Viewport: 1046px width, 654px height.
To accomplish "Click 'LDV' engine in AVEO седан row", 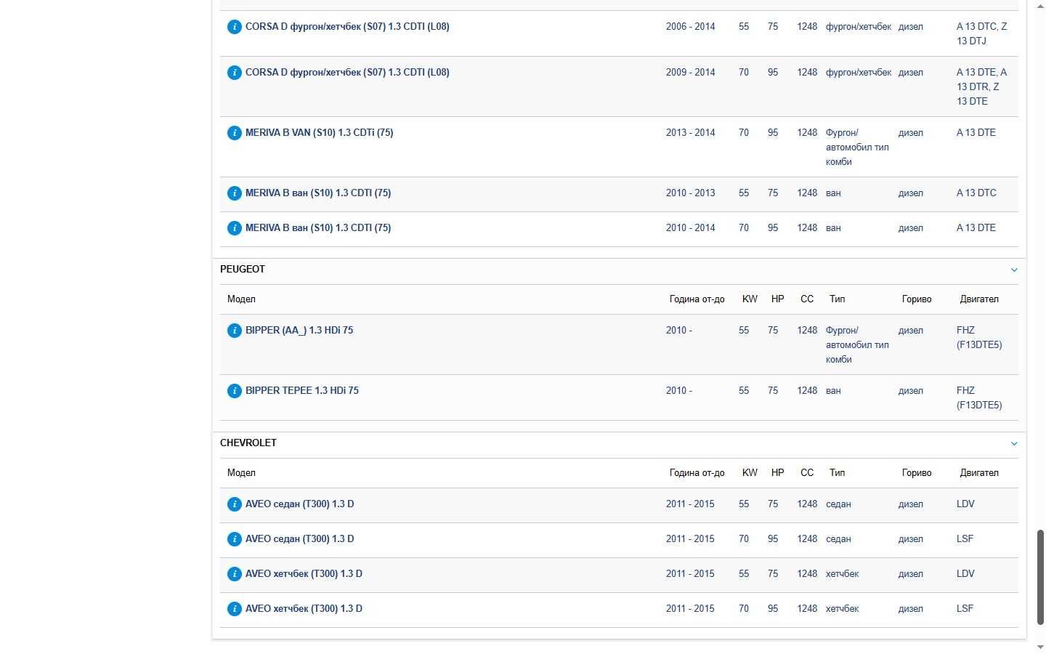I will pos(965,504).
